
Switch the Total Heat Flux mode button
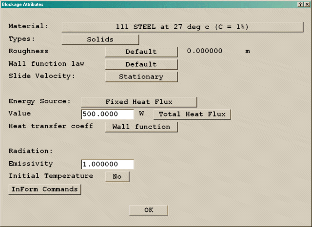click(192, 114)
